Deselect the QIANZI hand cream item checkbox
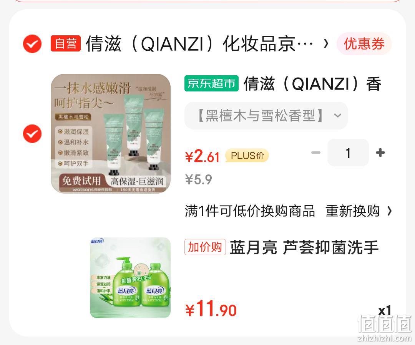This screenshot has height=345, width=415. pos(32,134)
